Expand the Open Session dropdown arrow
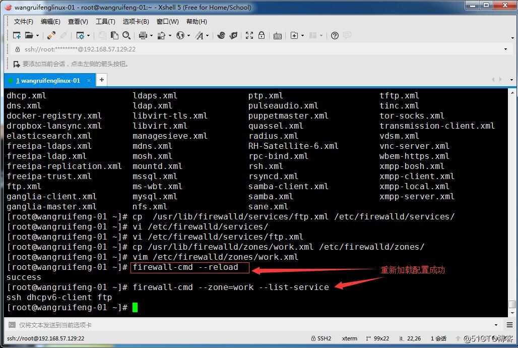Viewport: 518px width, 348px height. pyautogui.click(x=37, y=35)
